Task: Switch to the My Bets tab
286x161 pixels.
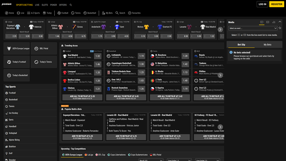Action: point(267,45)
